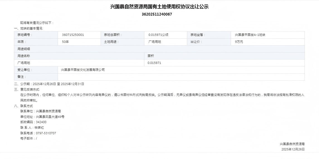The width and height of the screenshot is (319, 159).
Task: Click the page title about land use rights
Action: click(x=159, y=7)
